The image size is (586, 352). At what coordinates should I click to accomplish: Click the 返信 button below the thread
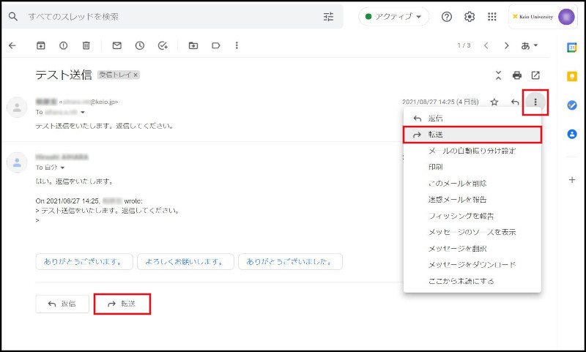[62, 304]
